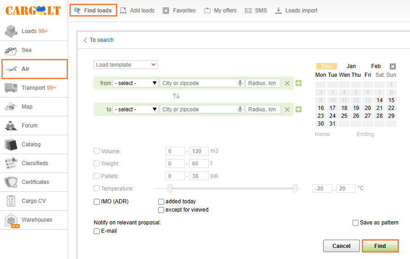Close the calendar with the X icon
The height and width of the screenshot is (259, 410).
[393, 66]
